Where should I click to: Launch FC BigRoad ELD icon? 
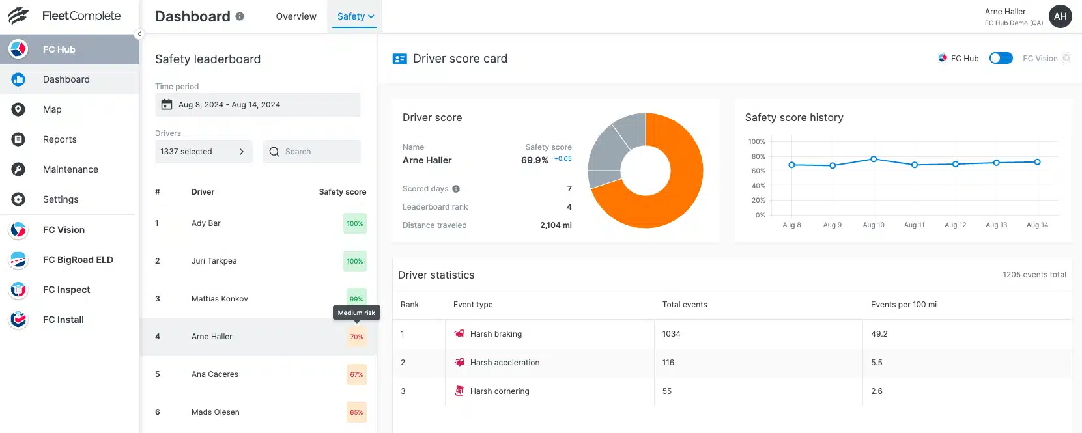(x=18, y=260)
